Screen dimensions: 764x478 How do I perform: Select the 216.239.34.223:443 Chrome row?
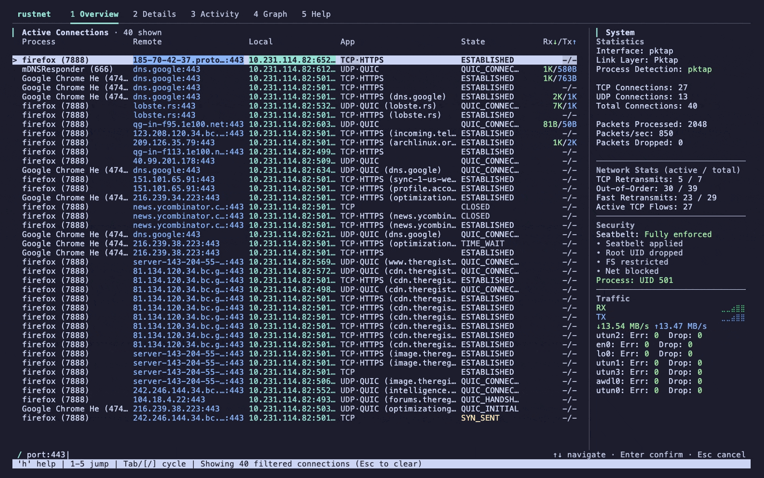[x=295, y=198]
